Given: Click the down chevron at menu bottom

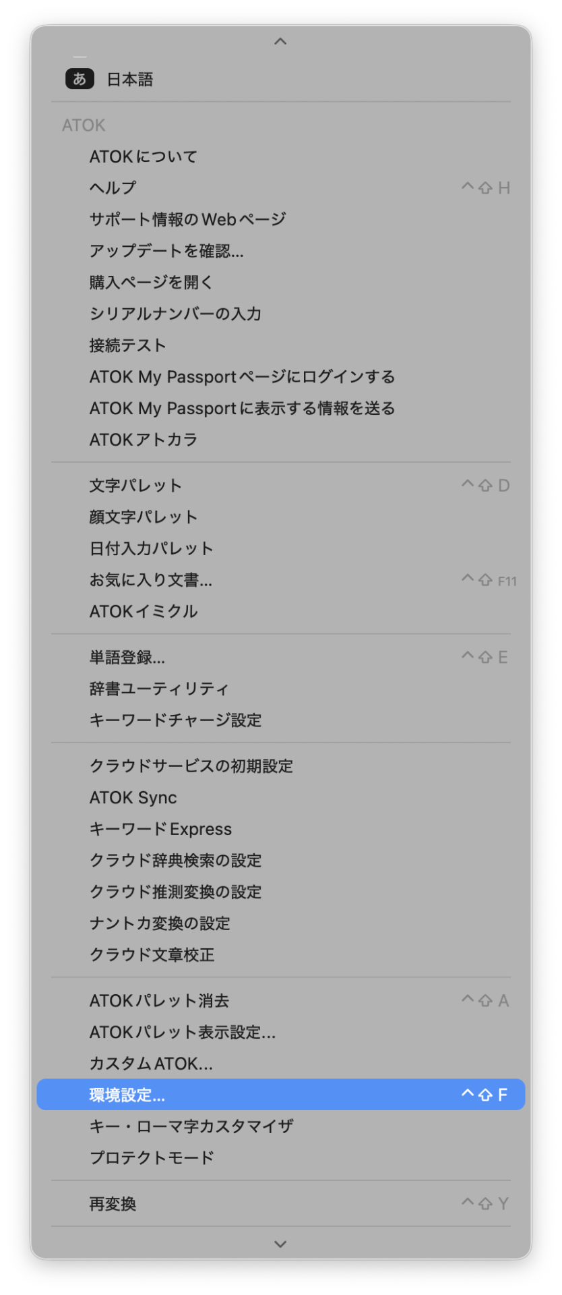Looking at the screenshot, I should tap(280, 1244).
